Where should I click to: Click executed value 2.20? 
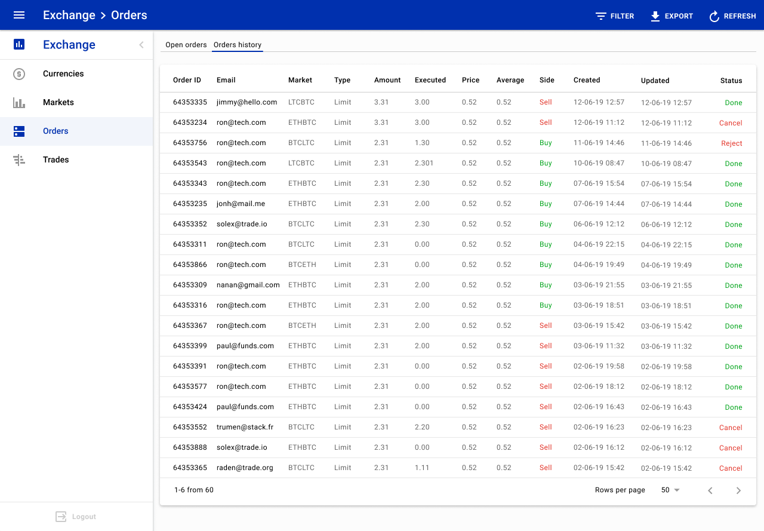coord(422,427)
